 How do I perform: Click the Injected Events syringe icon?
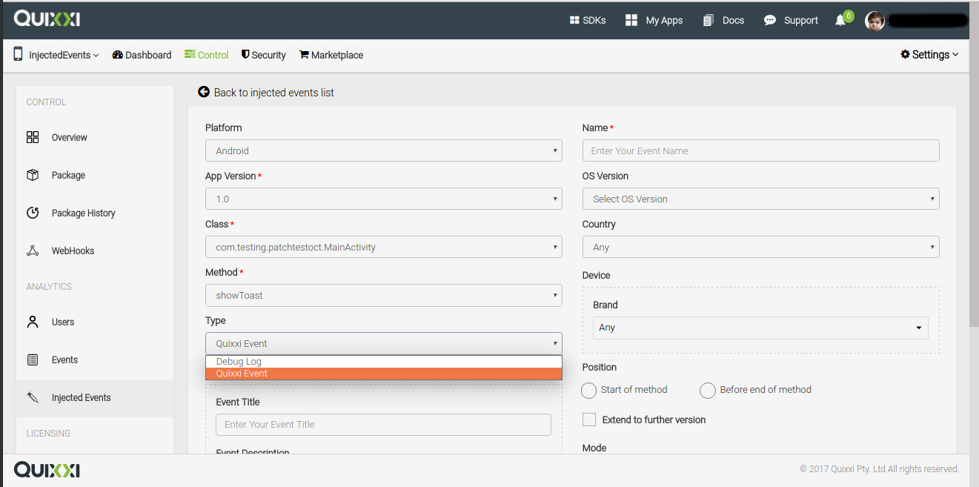[x=33, y=397]
